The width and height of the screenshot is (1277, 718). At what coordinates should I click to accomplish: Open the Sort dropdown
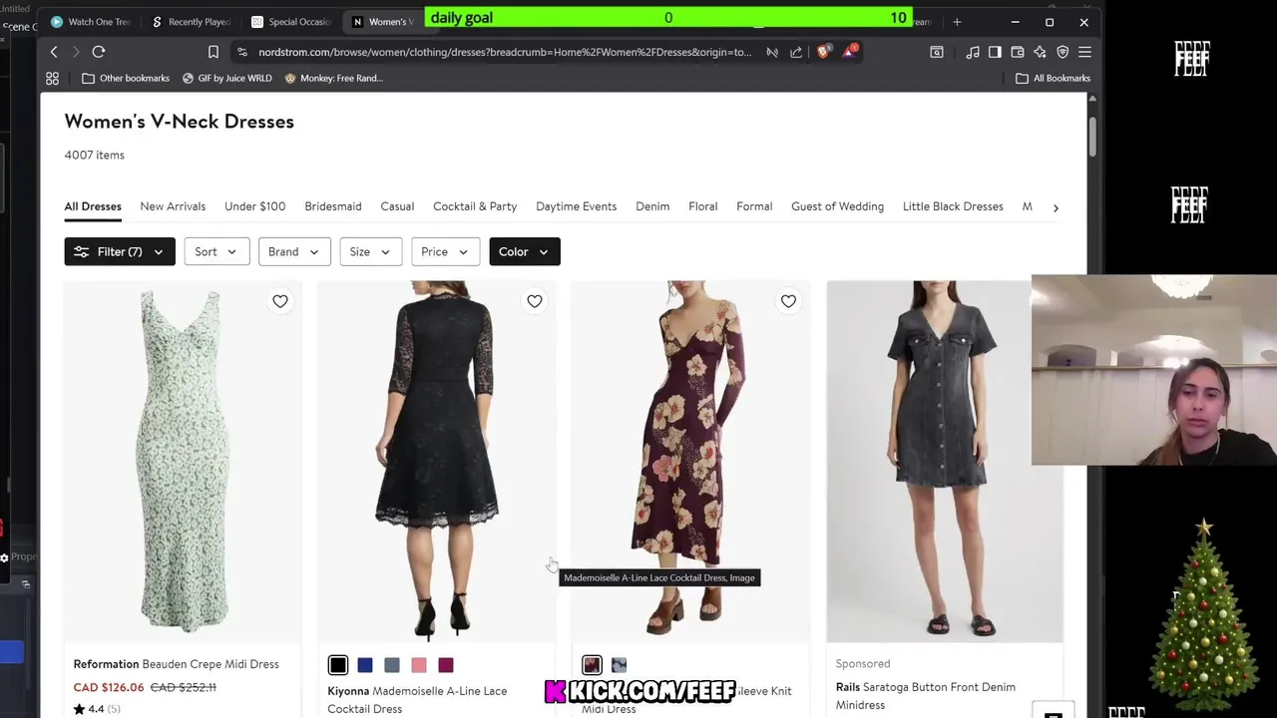pos(216,251)
